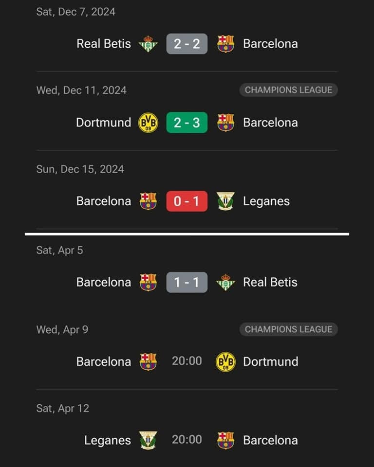Open the grey 2 - 2 score badge
This screenshot has height=467, width=374.
(x=187, y=44)
